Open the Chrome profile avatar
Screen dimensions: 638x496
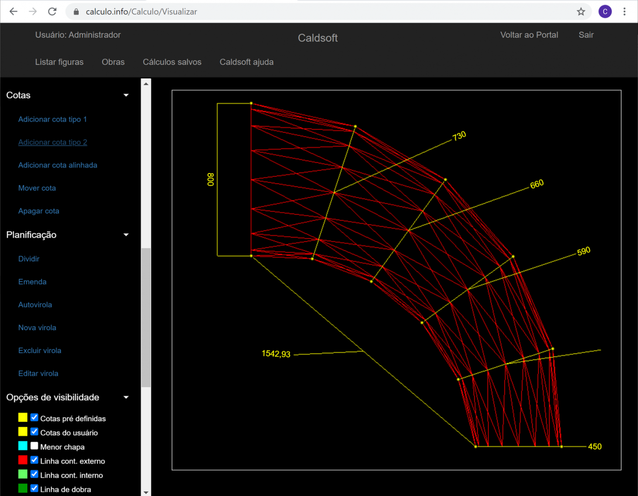coord(605,12)
